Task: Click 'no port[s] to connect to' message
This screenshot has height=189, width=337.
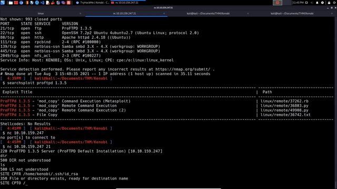Action: coord(27,138)
